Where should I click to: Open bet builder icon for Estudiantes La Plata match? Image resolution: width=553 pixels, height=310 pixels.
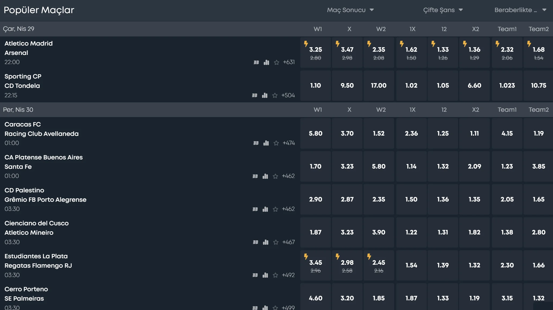pos(255,275)
